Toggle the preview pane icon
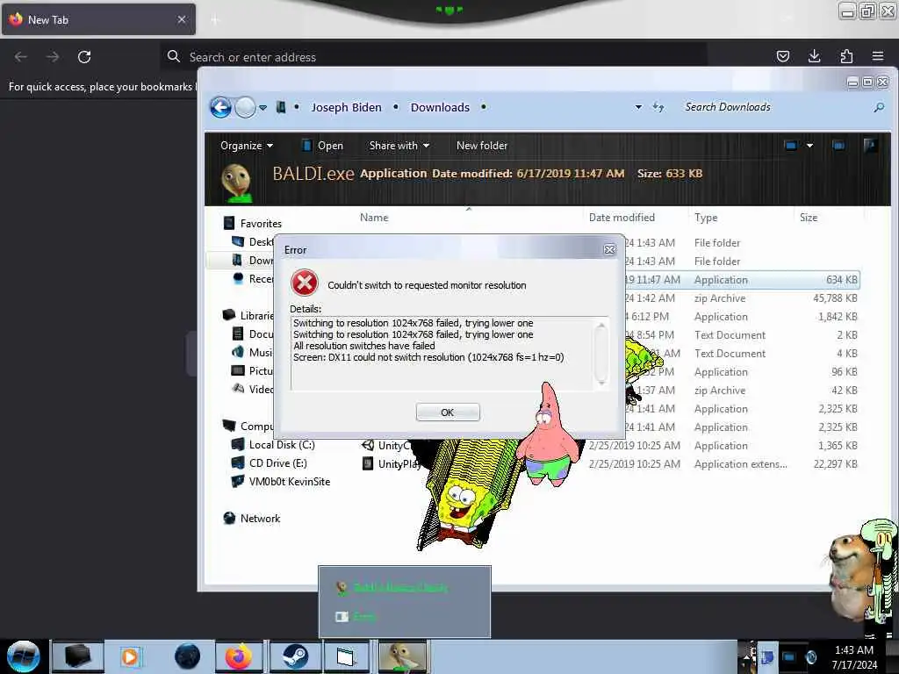899x674 pixels. [x=838, y=146]
